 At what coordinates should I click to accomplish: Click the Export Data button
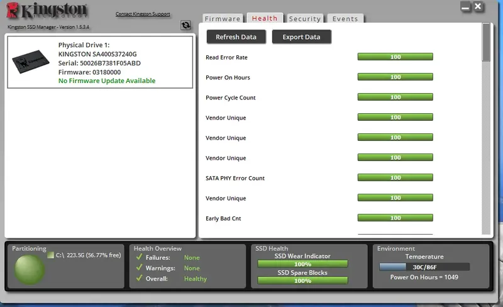tap(302, 37)
